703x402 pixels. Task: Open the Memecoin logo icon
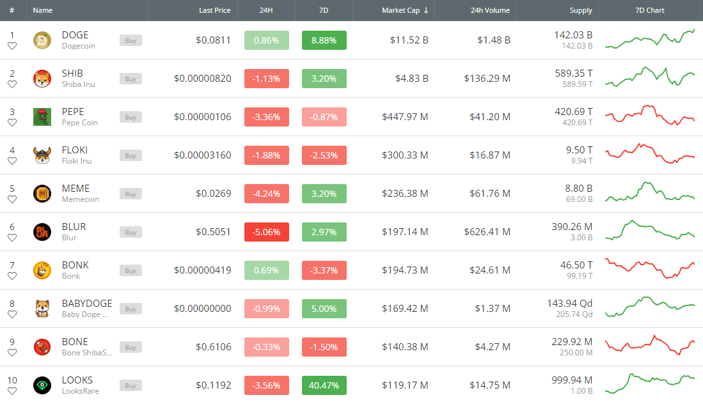pos(42,194)
